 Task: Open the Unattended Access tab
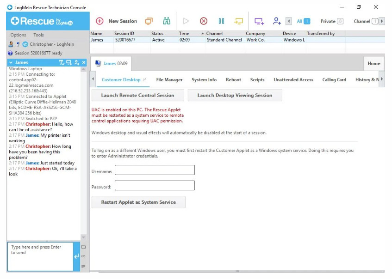(x=293, y=80)
